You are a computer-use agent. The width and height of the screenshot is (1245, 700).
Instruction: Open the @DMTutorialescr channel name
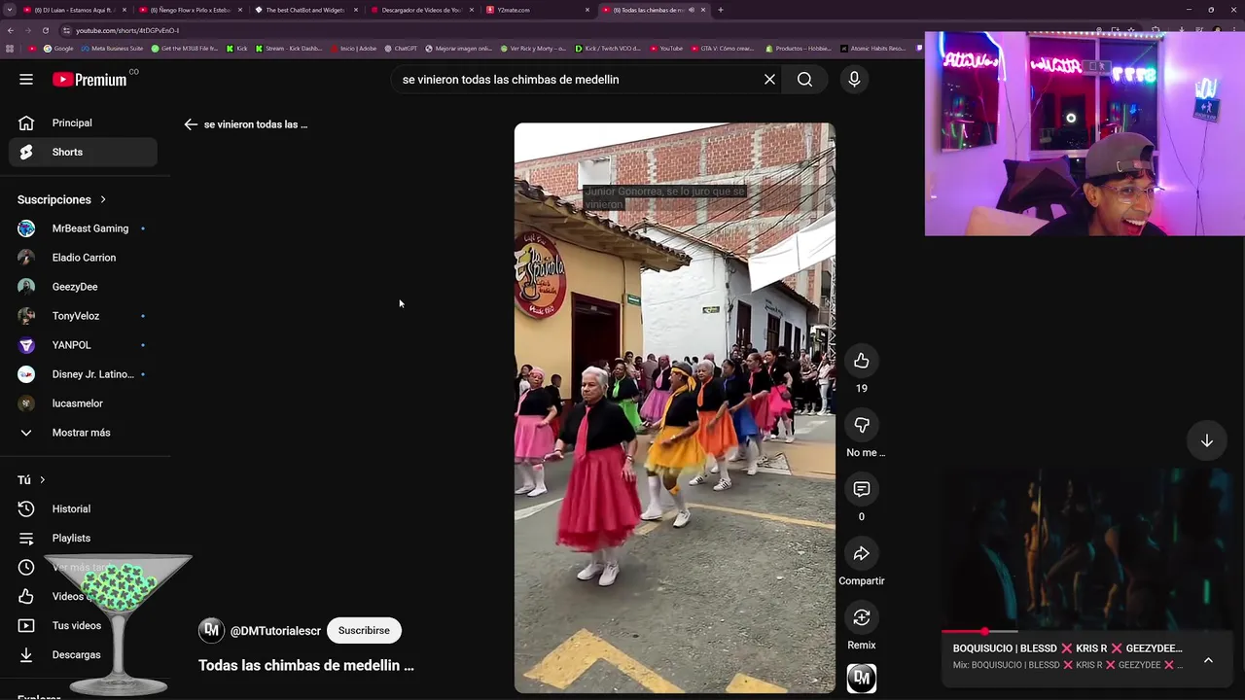pyautogui.click(x=275, y=631)
